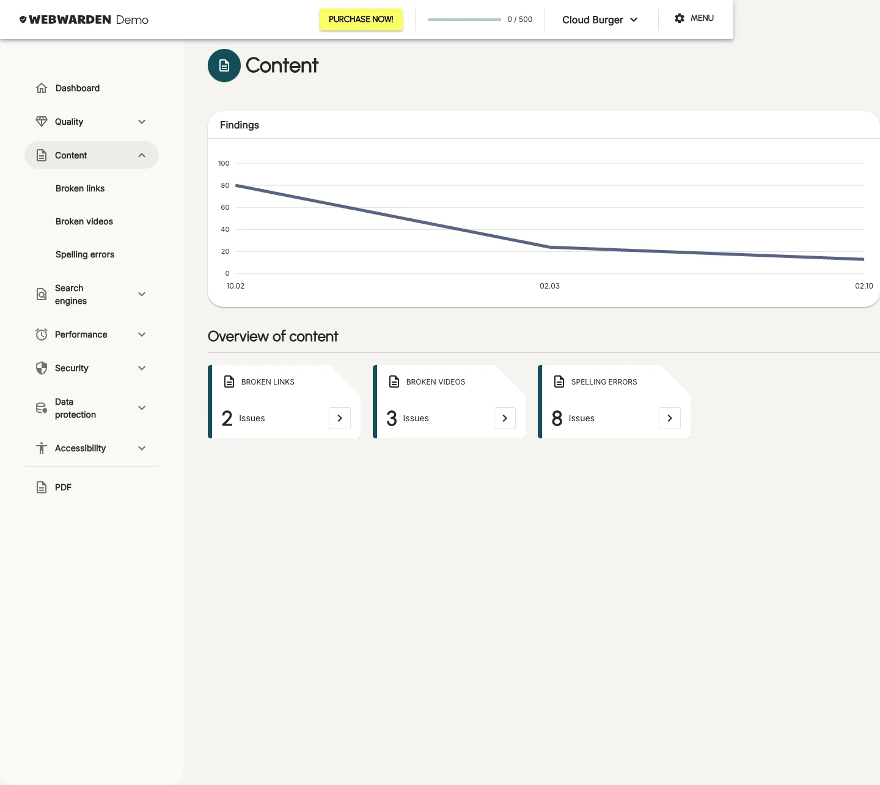View Spelling Errors issues arrow button
The width and height of the screenshot is (880, 785).
tap(670, 418)
